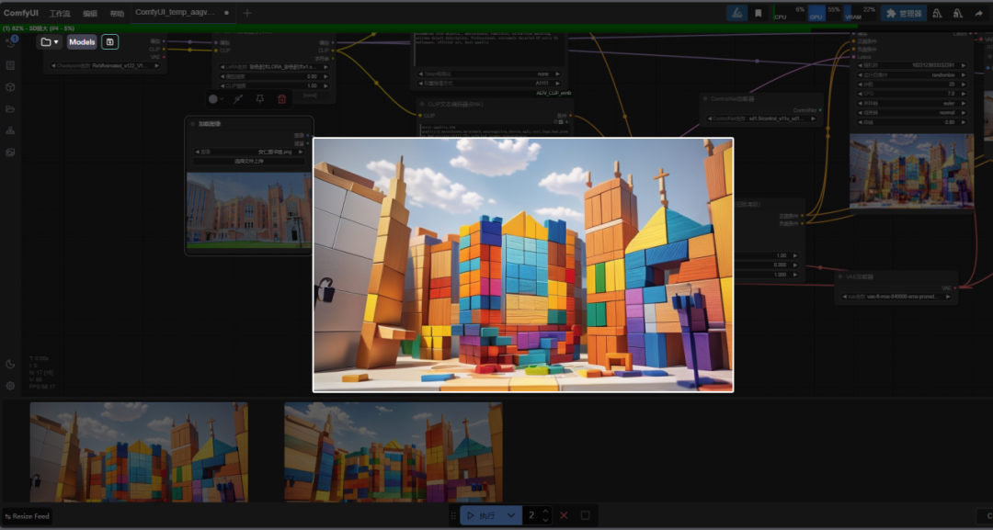The height and width of the screenshot is (530, 993).
Task: Open the 帮助 menu
Action: pyautogui.click(x=117, y=14)
